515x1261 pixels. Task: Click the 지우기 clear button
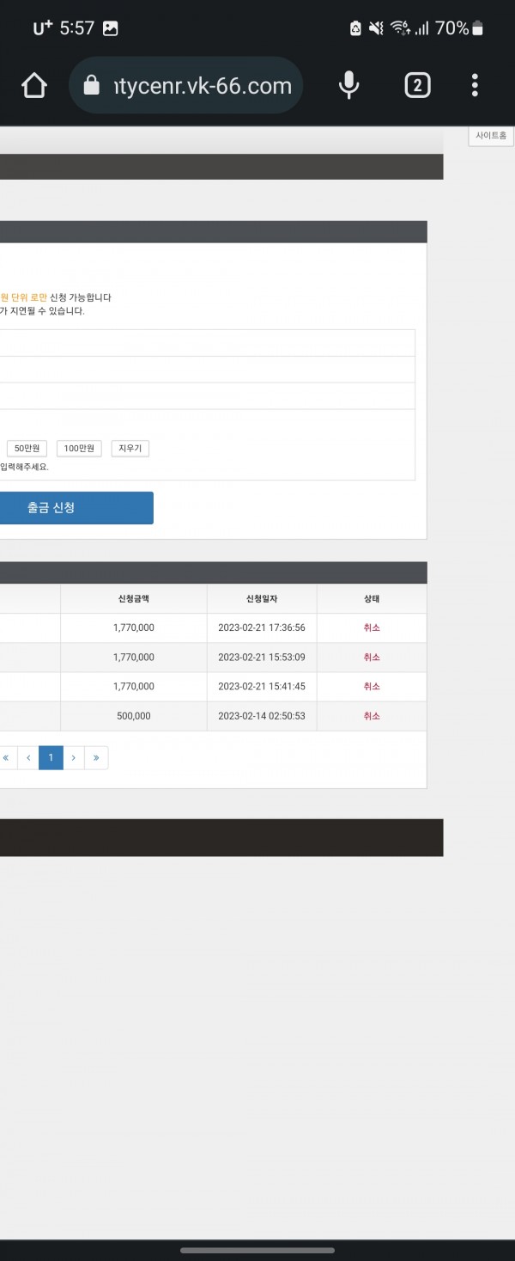pyautogui.click(x=130, y=449)
